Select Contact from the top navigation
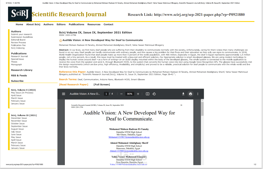 pos(108,24)
